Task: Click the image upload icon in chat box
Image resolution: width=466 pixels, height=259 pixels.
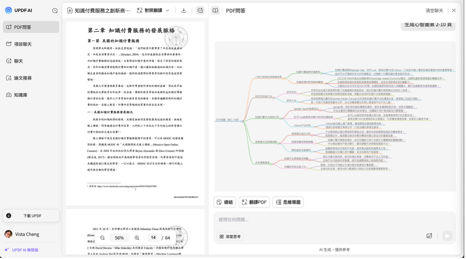Action: click(429, 236)
